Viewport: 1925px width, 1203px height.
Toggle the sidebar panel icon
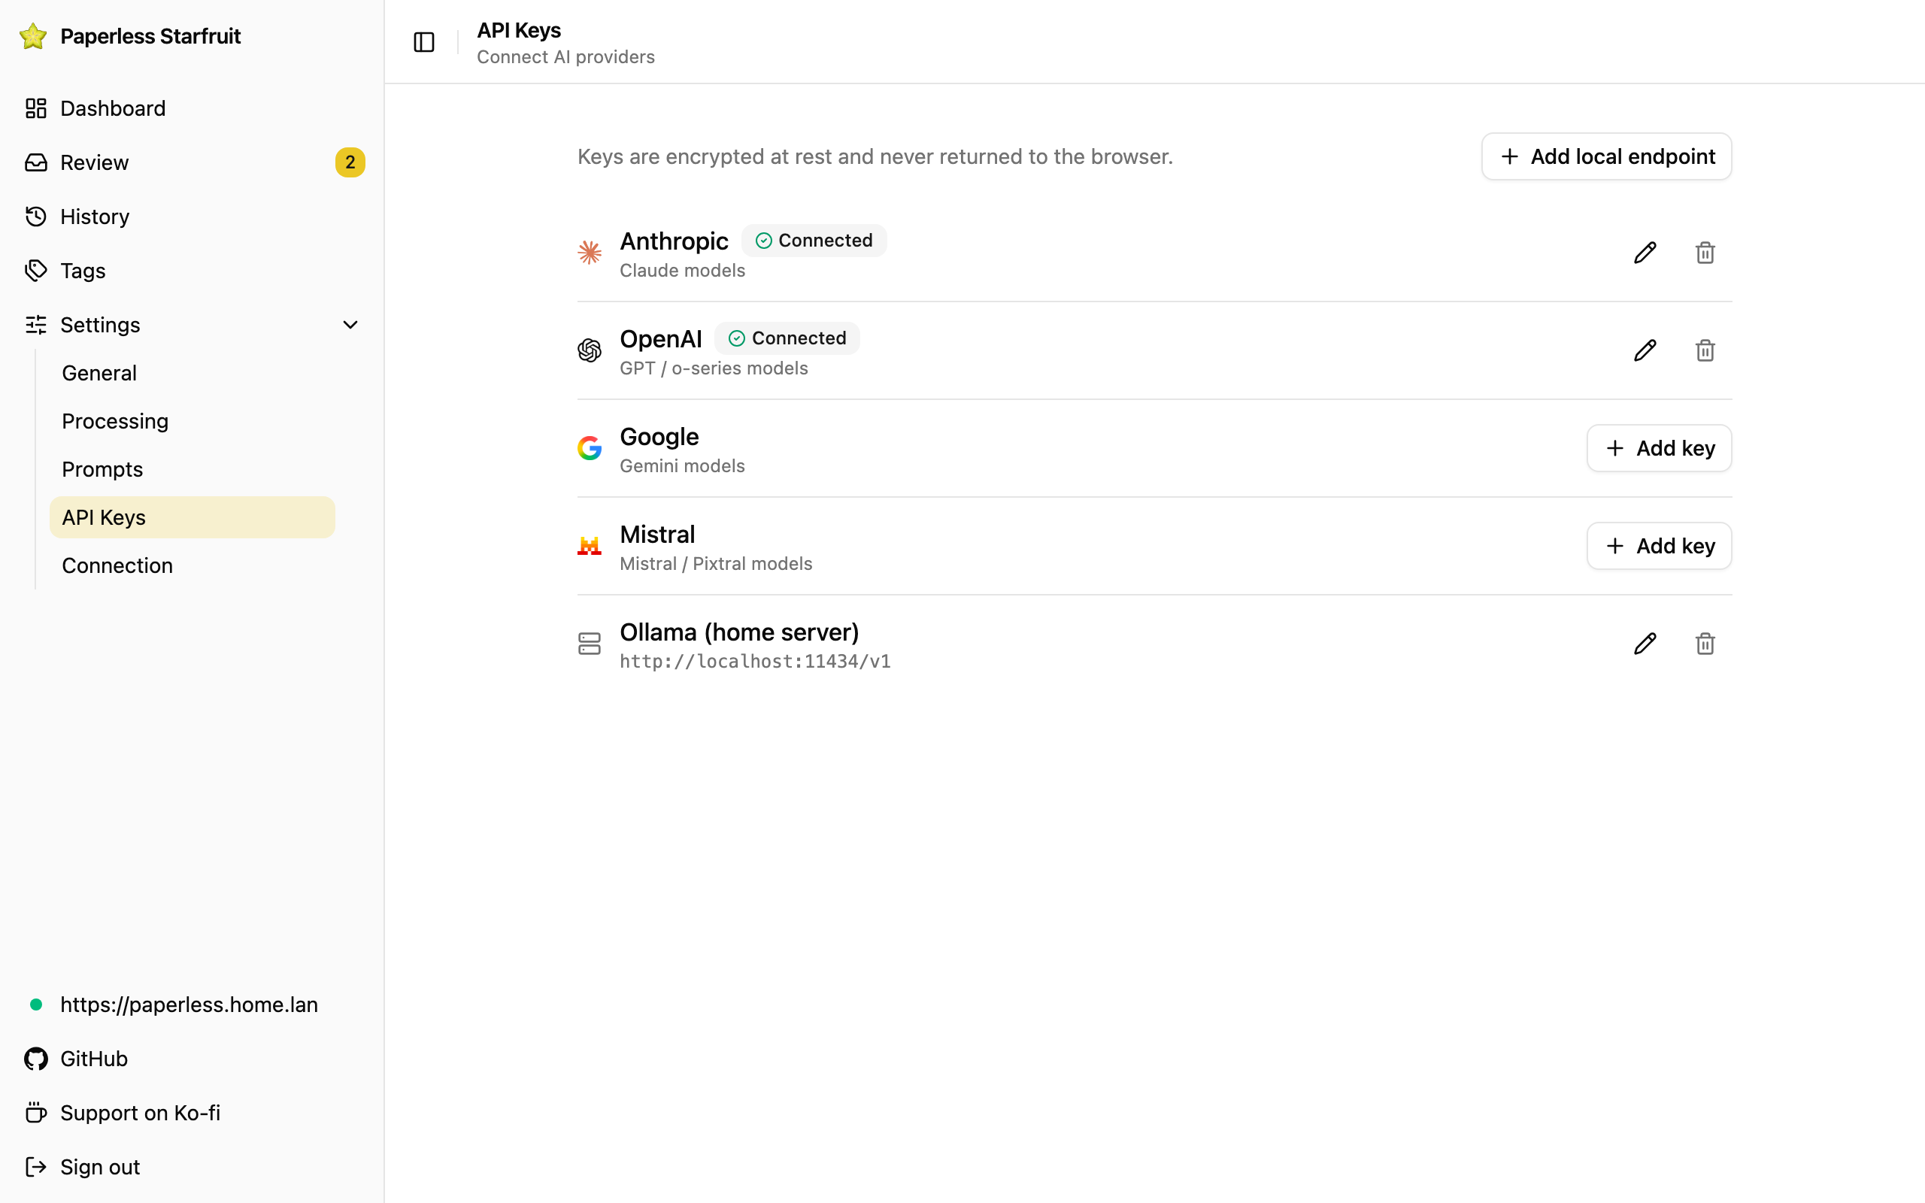tap(424, 42)
